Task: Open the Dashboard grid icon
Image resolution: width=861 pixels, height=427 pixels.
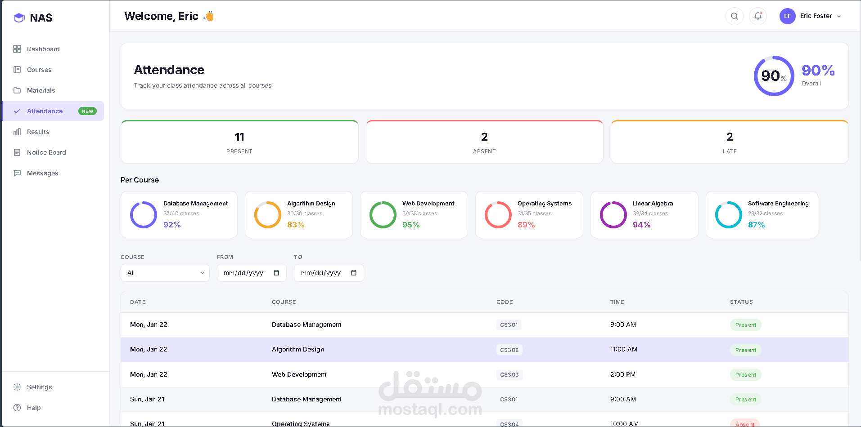Action: (17, 49)
